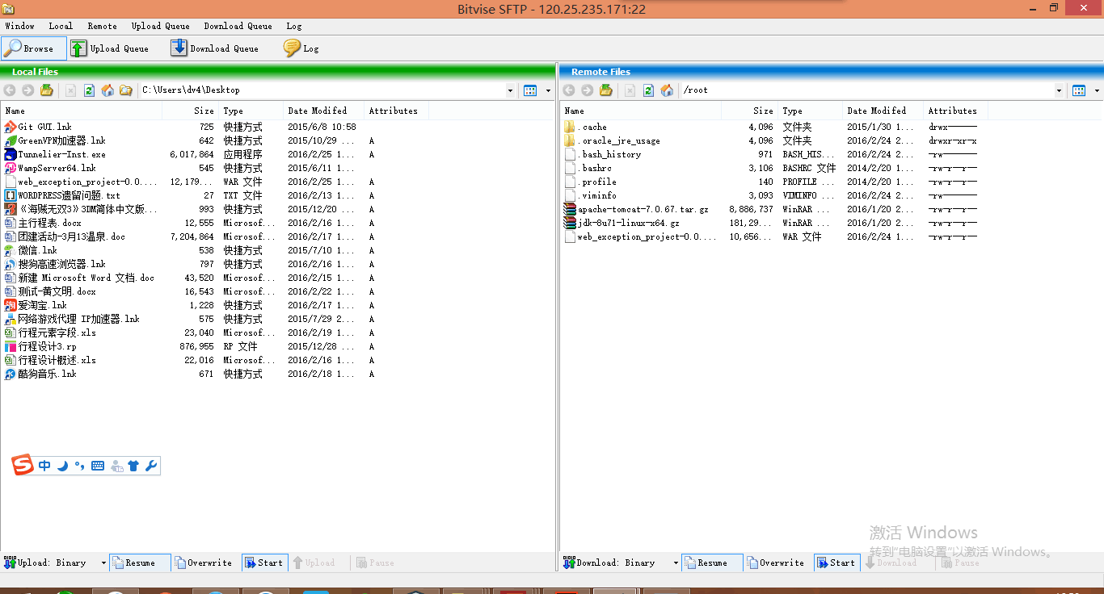Open Sogou soft keyboard icon
This screenshot has height=594, width=1104.
pyautogui.click(x=98, y=466)
